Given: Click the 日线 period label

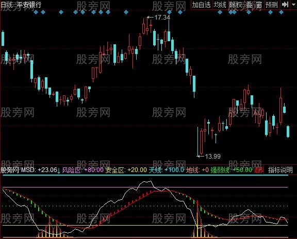Looking at the screenshot, I should pos(6,5).
